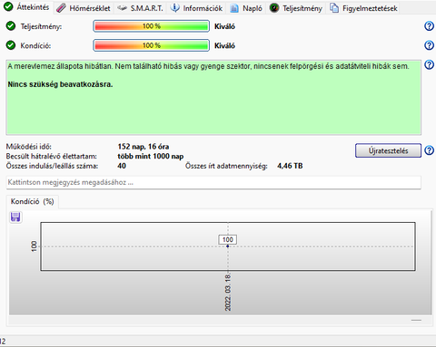Click the start/stop count value '40'
Screen dimensions: 436x347
[x=122, y=166]
